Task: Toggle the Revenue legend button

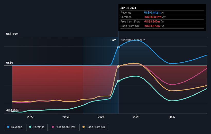Action: (x=15, y=127)
